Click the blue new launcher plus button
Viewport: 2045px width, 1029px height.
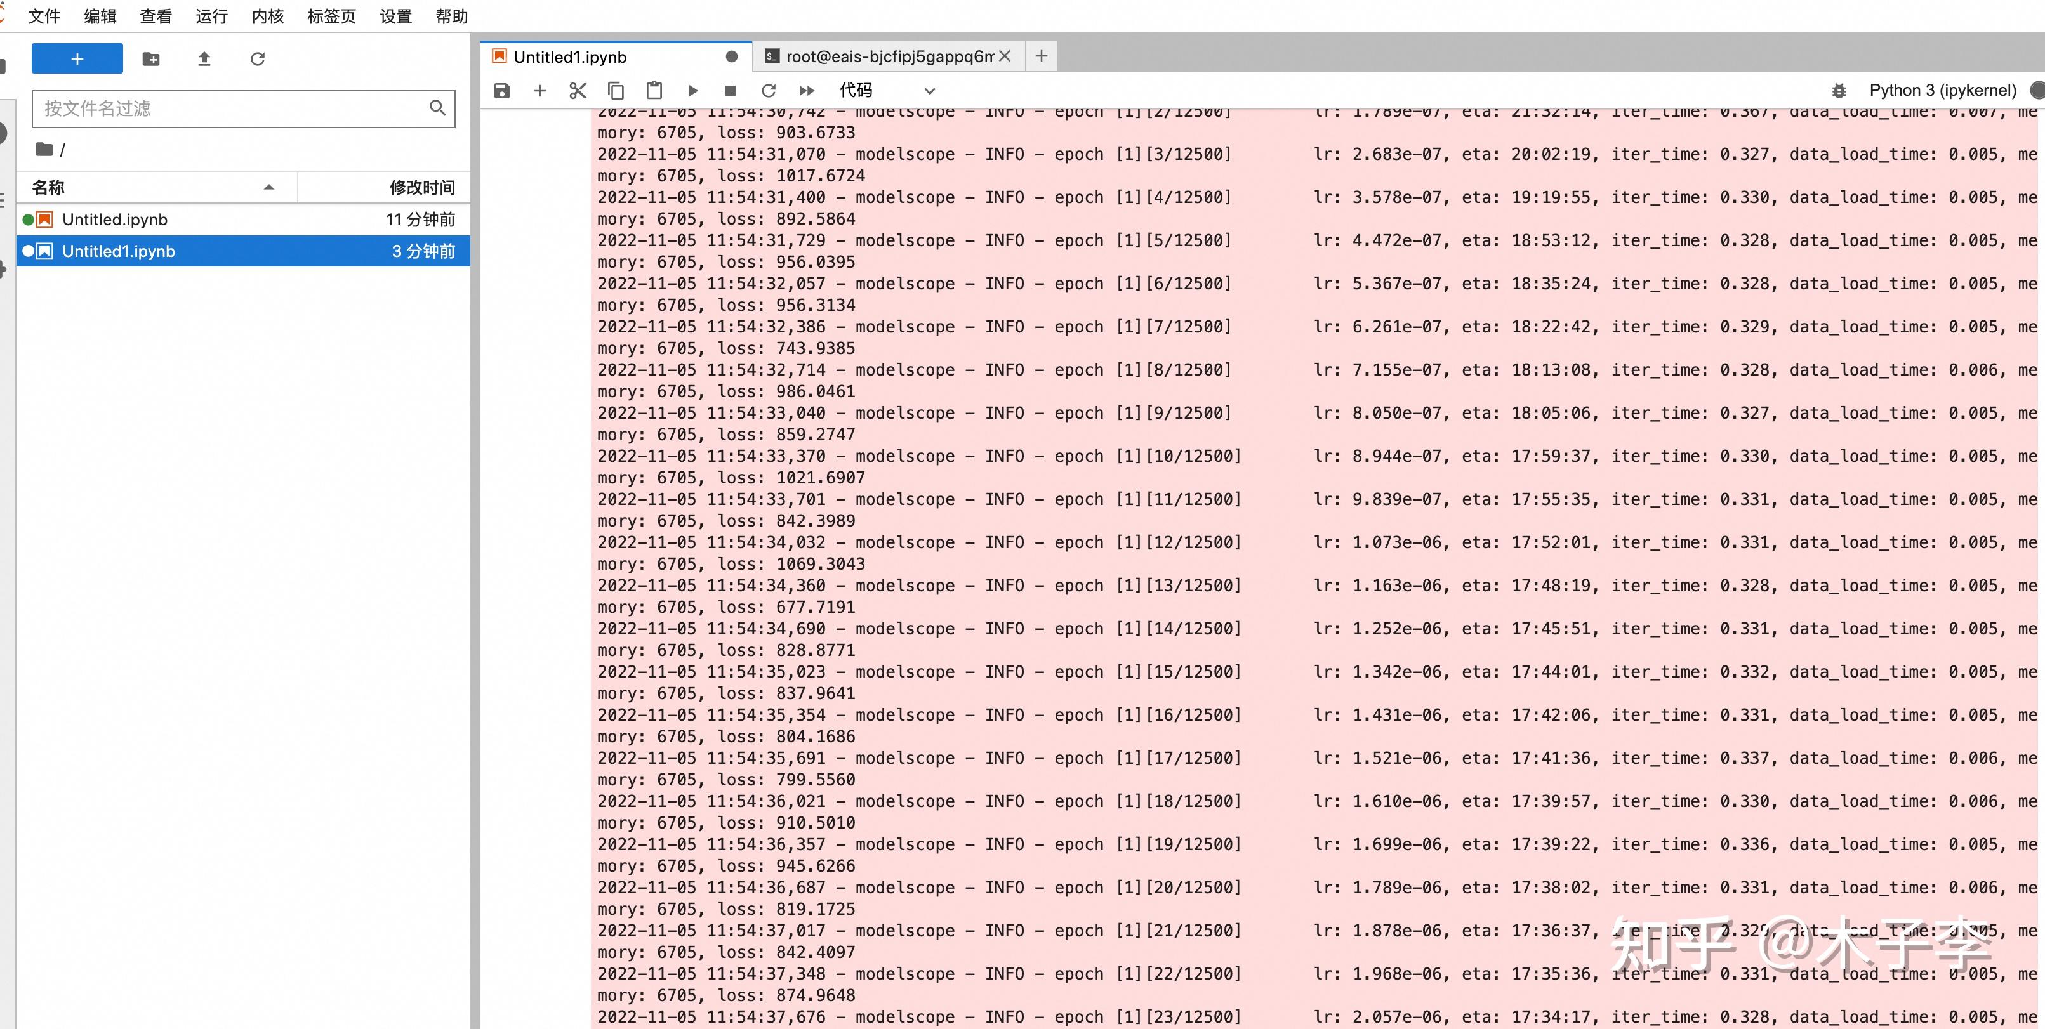77,59
